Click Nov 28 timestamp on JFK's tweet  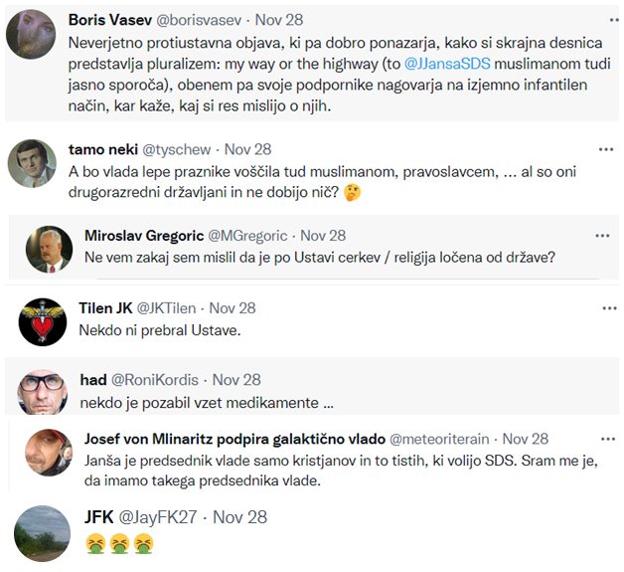click(239, 517)
